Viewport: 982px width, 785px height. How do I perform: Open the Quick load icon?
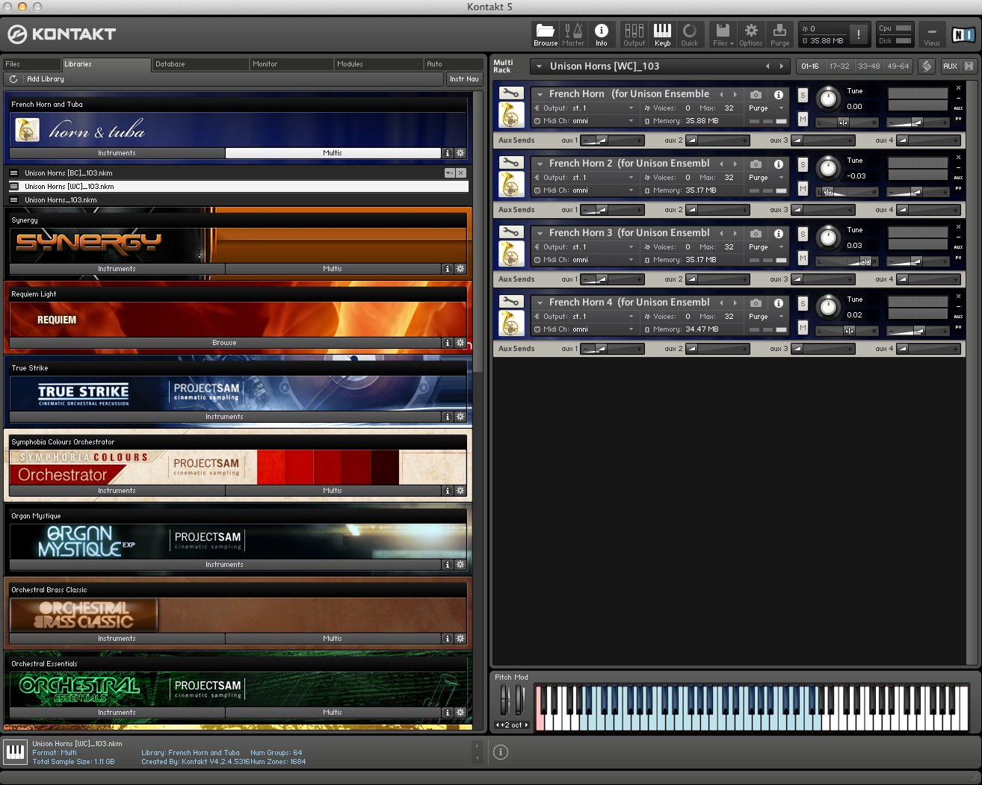(x=690, y=34)
